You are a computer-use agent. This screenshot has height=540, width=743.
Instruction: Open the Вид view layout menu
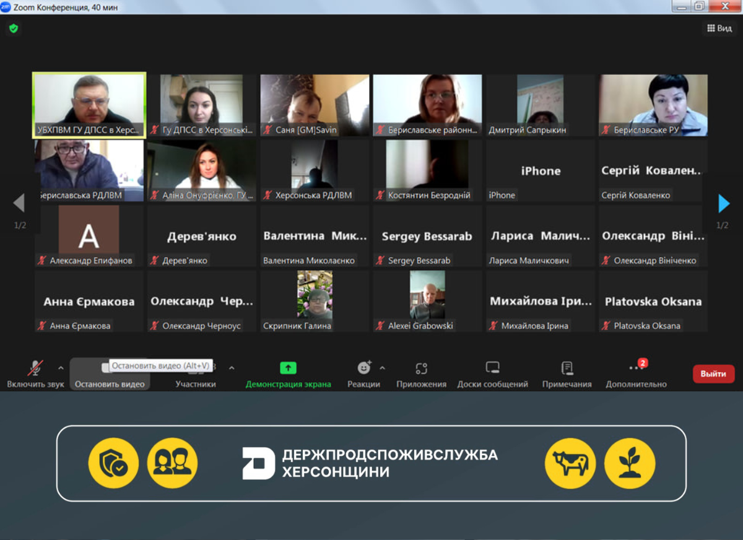719,28
